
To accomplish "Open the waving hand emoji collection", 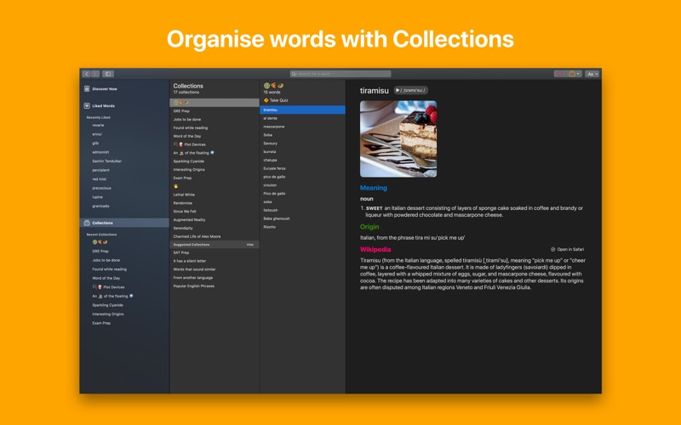I will click(176, 186).
